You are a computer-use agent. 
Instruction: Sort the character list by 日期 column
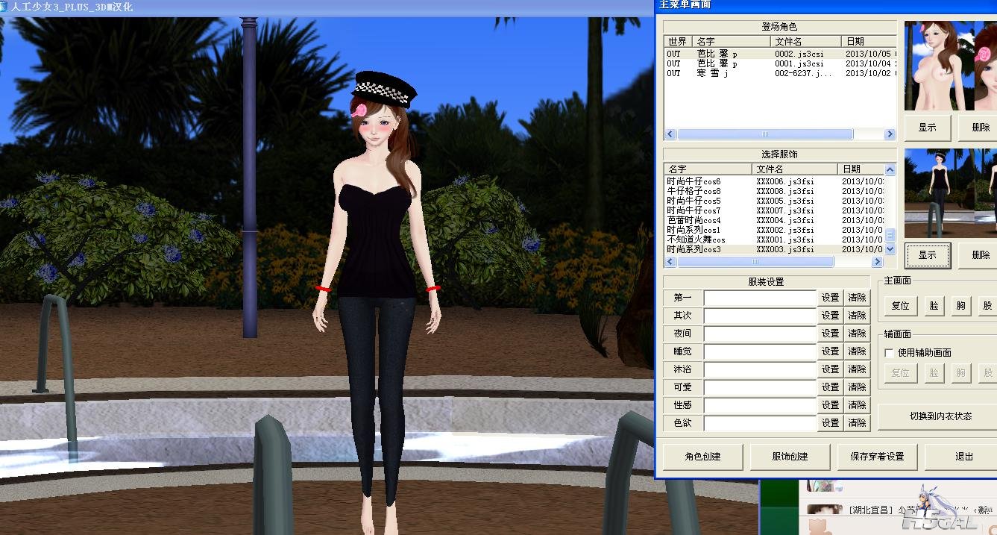(867, 42)
